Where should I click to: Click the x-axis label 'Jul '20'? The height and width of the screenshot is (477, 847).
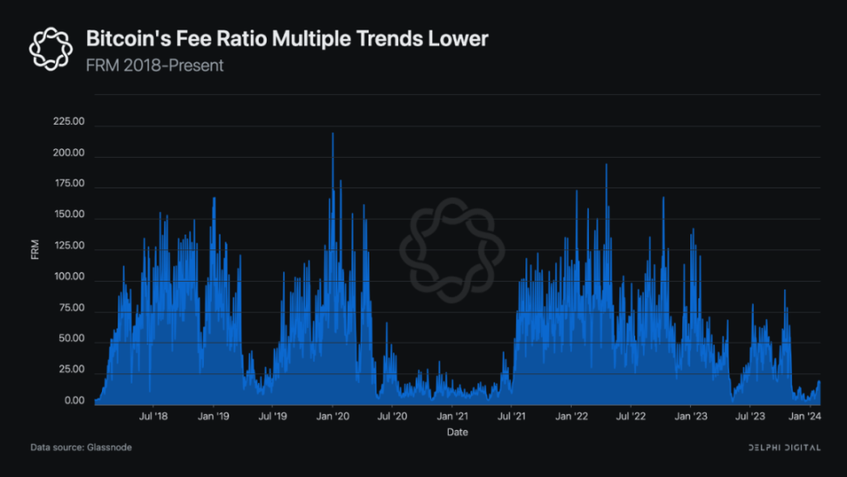(392, 417)
